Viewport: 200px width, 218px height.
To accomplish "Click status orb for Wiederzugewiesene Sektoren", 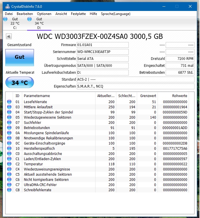I will pyautogui.click(x=9, y=117).
